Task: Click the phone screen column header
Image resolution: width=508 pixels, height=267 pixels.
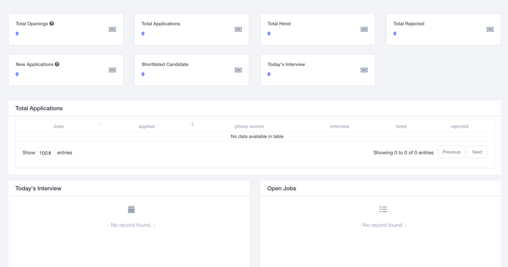Action: 250,126
